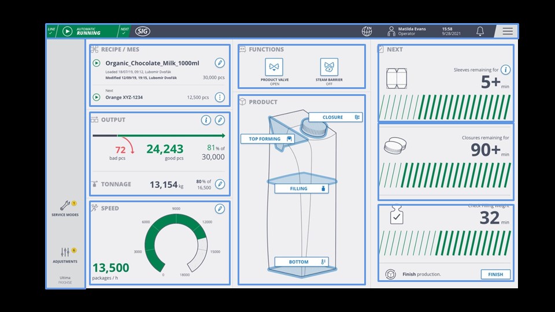Click the 5+ min sleeves value

[495, 82]
